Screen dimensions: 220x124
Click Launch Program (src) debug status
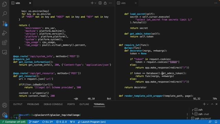(x=92, y=122)
